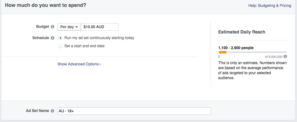Viewport: 297px width, 122px height.
Task: Click the info icon next to Budget
Action: (x=52, y=27)
